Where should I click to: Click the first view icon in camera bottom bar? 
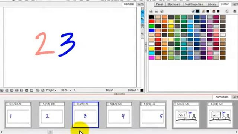[2, 90]
